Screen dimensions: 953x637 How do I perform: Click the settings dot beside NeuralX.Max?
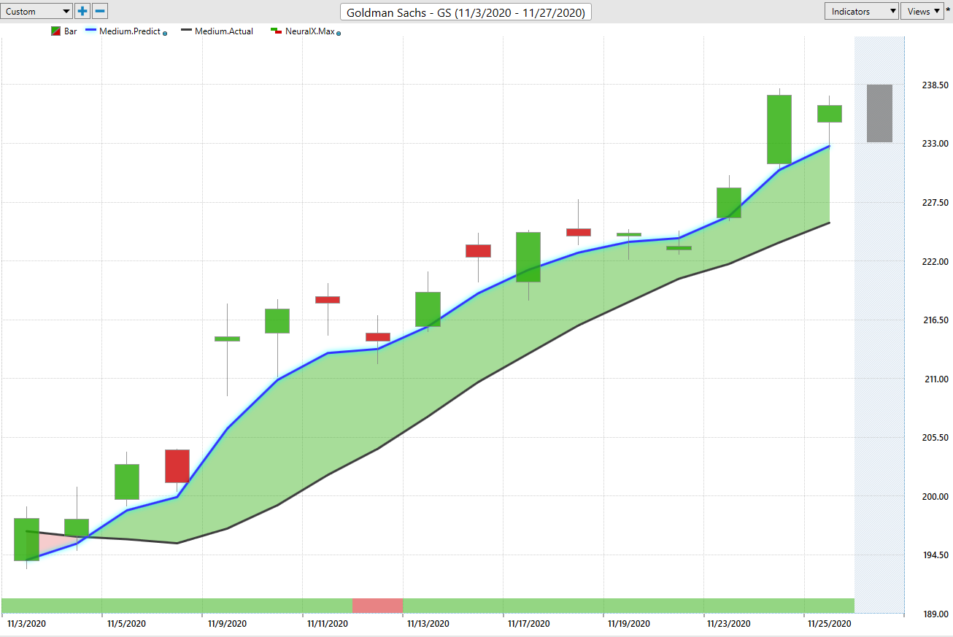click(x=338, y=34)
